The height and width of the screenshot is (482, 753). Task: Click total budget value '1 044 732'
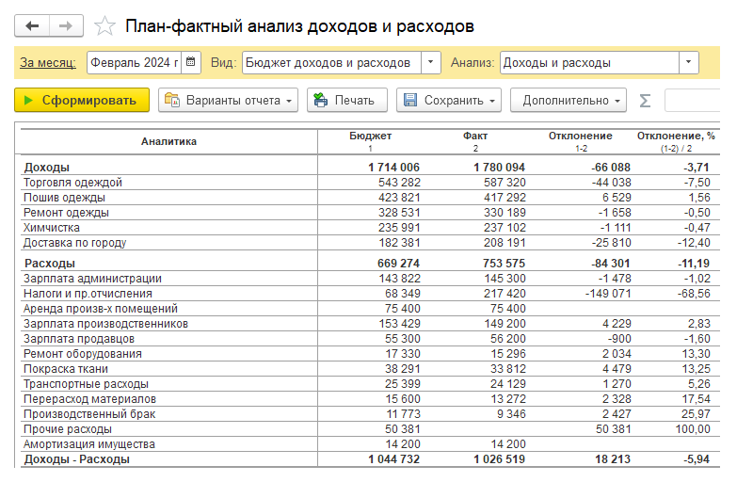(x=393, y=459)
